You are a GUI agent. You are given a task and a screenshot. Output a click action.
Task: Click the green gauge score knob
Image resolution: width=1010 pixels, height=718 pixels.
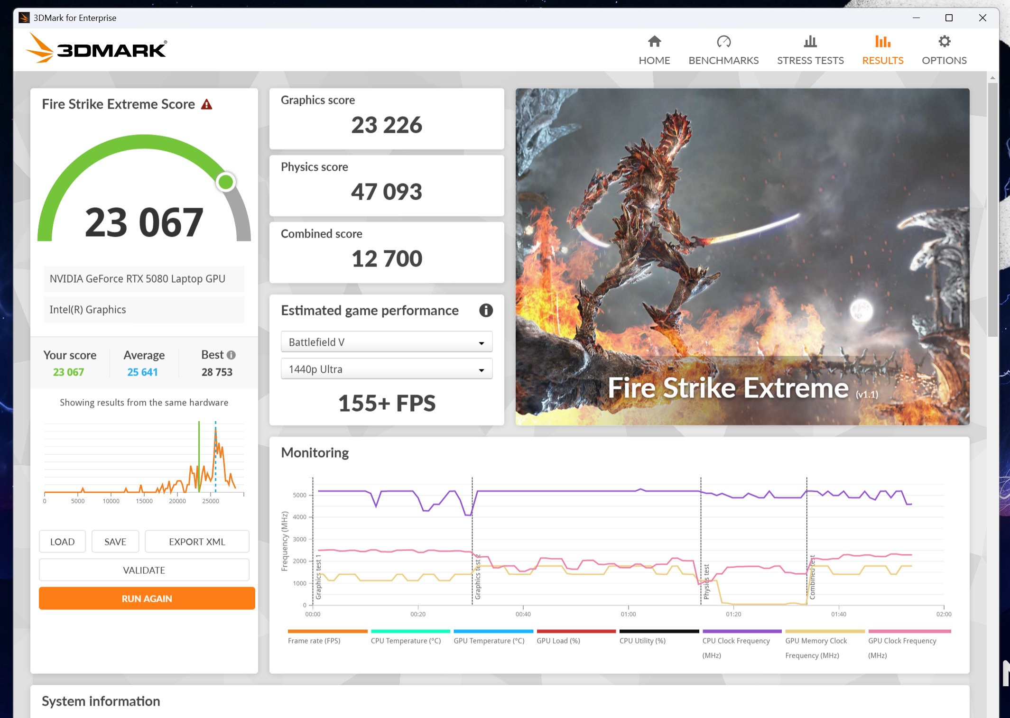226,182
